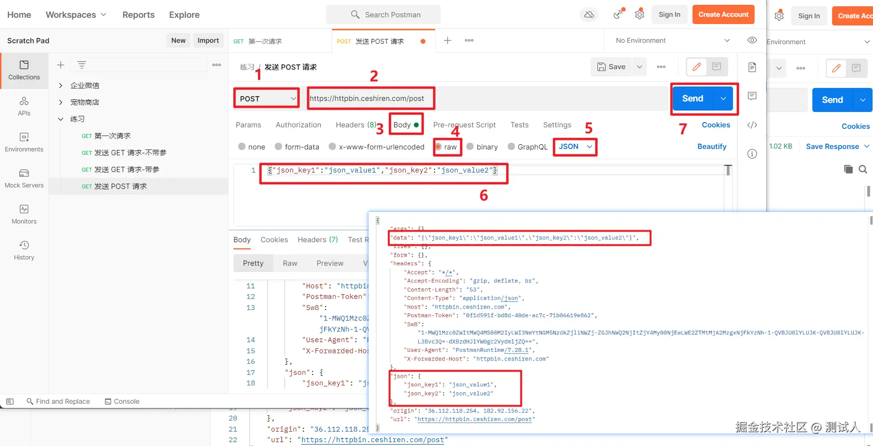Open the APIs sidebar panel

coord(24,106)
